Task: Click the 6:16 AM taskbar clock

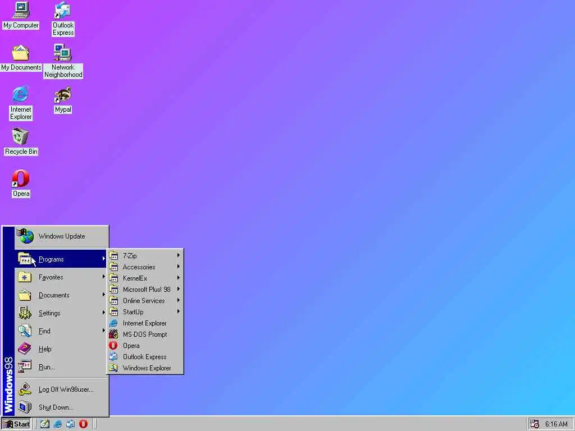Action: pos(556,424)
